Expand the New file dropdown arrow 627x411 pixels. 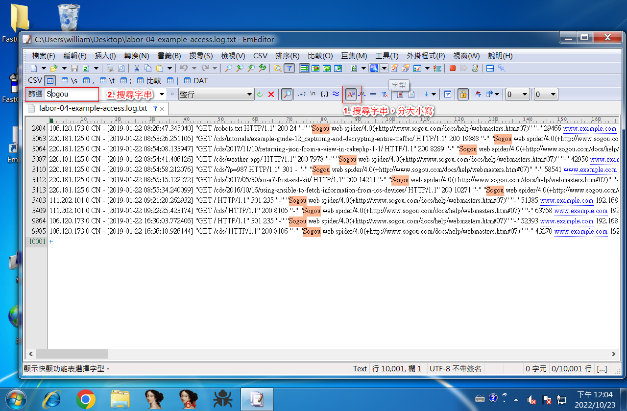coord(44,68)
